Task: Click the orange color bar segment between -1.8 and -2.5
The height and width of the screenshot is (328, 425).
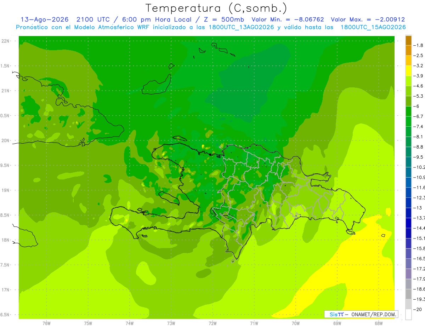Action: click(408, 50)
